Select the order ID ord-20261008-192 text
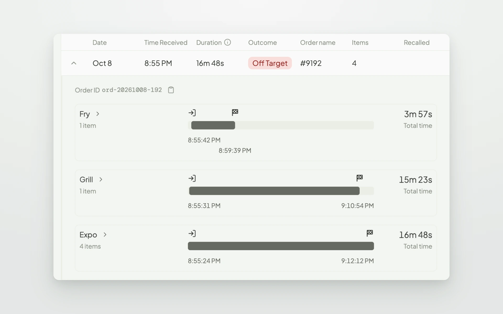503x314 pixels. [132, 90]
